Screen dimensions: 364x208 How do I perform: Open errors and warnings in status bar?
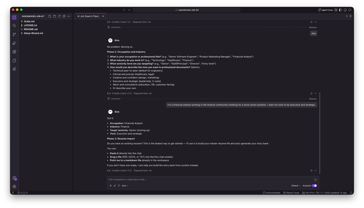pos(22,193)
